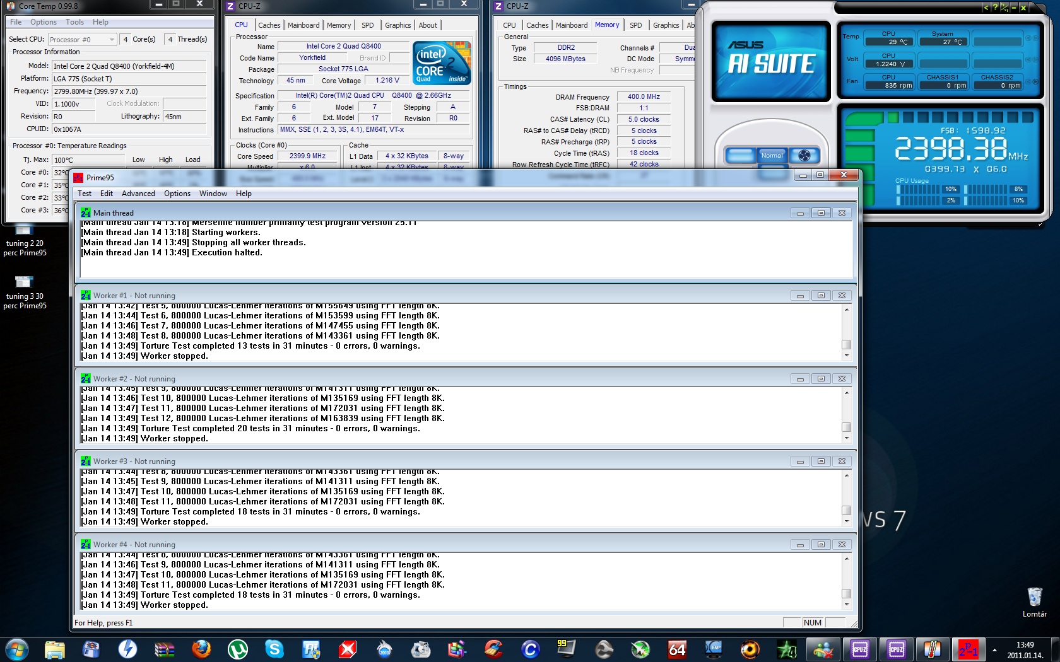The height and width of the screenshot is (662, 1060).
Task: Open WinRAR icon in the taskbar
Action: pyautogui.click(x=165, y=649)
